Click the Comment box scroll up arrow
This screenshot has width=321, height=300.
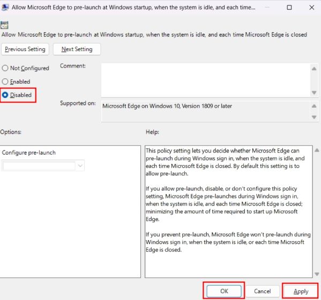[x=314, y=69]
